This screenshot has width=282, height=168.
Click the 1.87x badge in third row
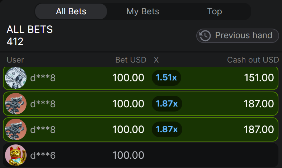pos(167,129)
